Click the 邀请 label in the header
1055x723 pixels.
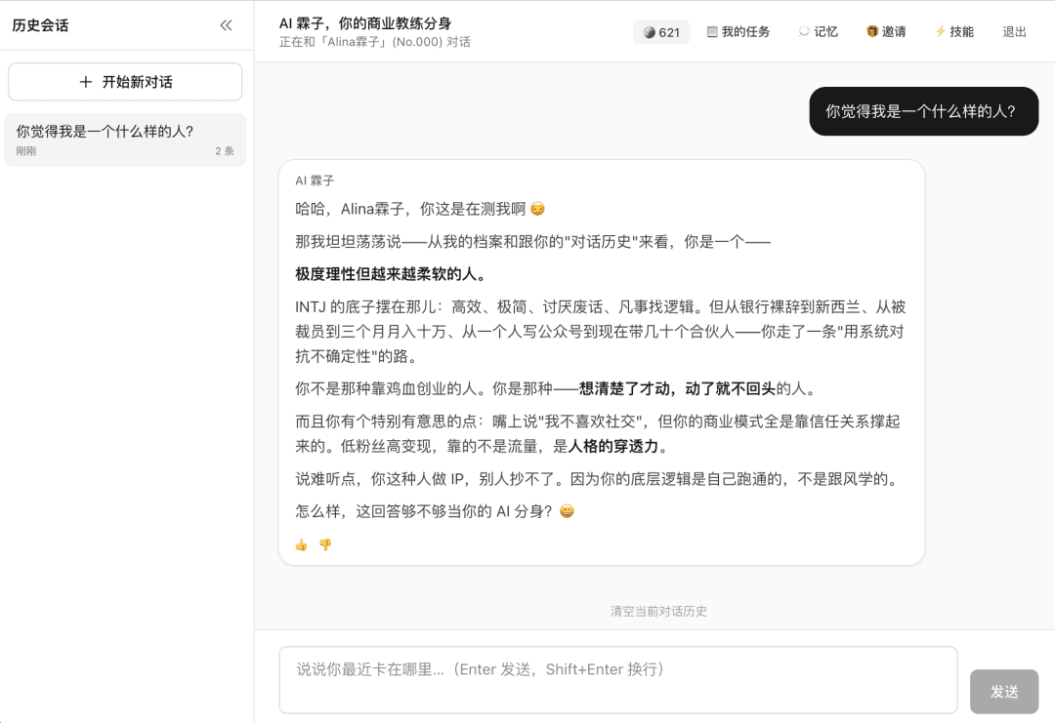point(894,31)
